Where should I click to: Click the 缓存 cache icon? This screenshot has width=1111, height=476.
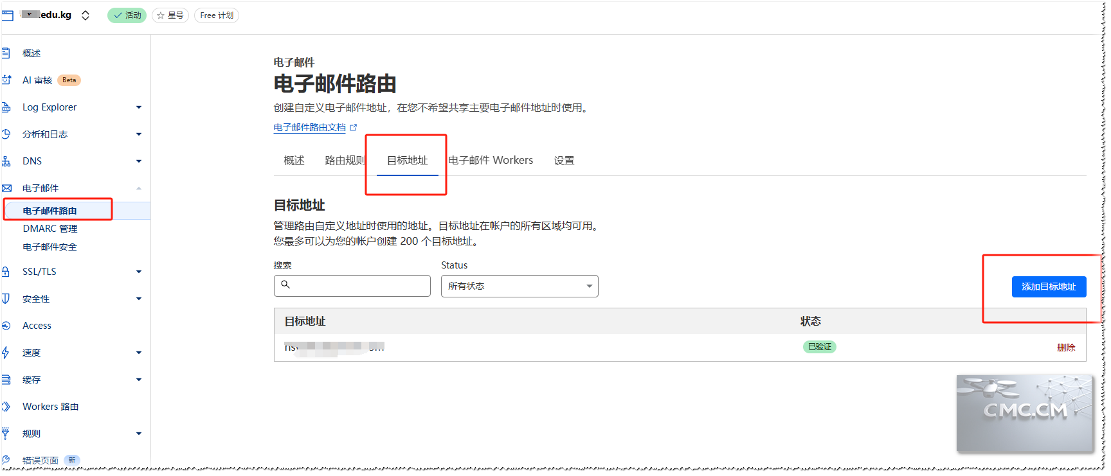coord(6,380)
